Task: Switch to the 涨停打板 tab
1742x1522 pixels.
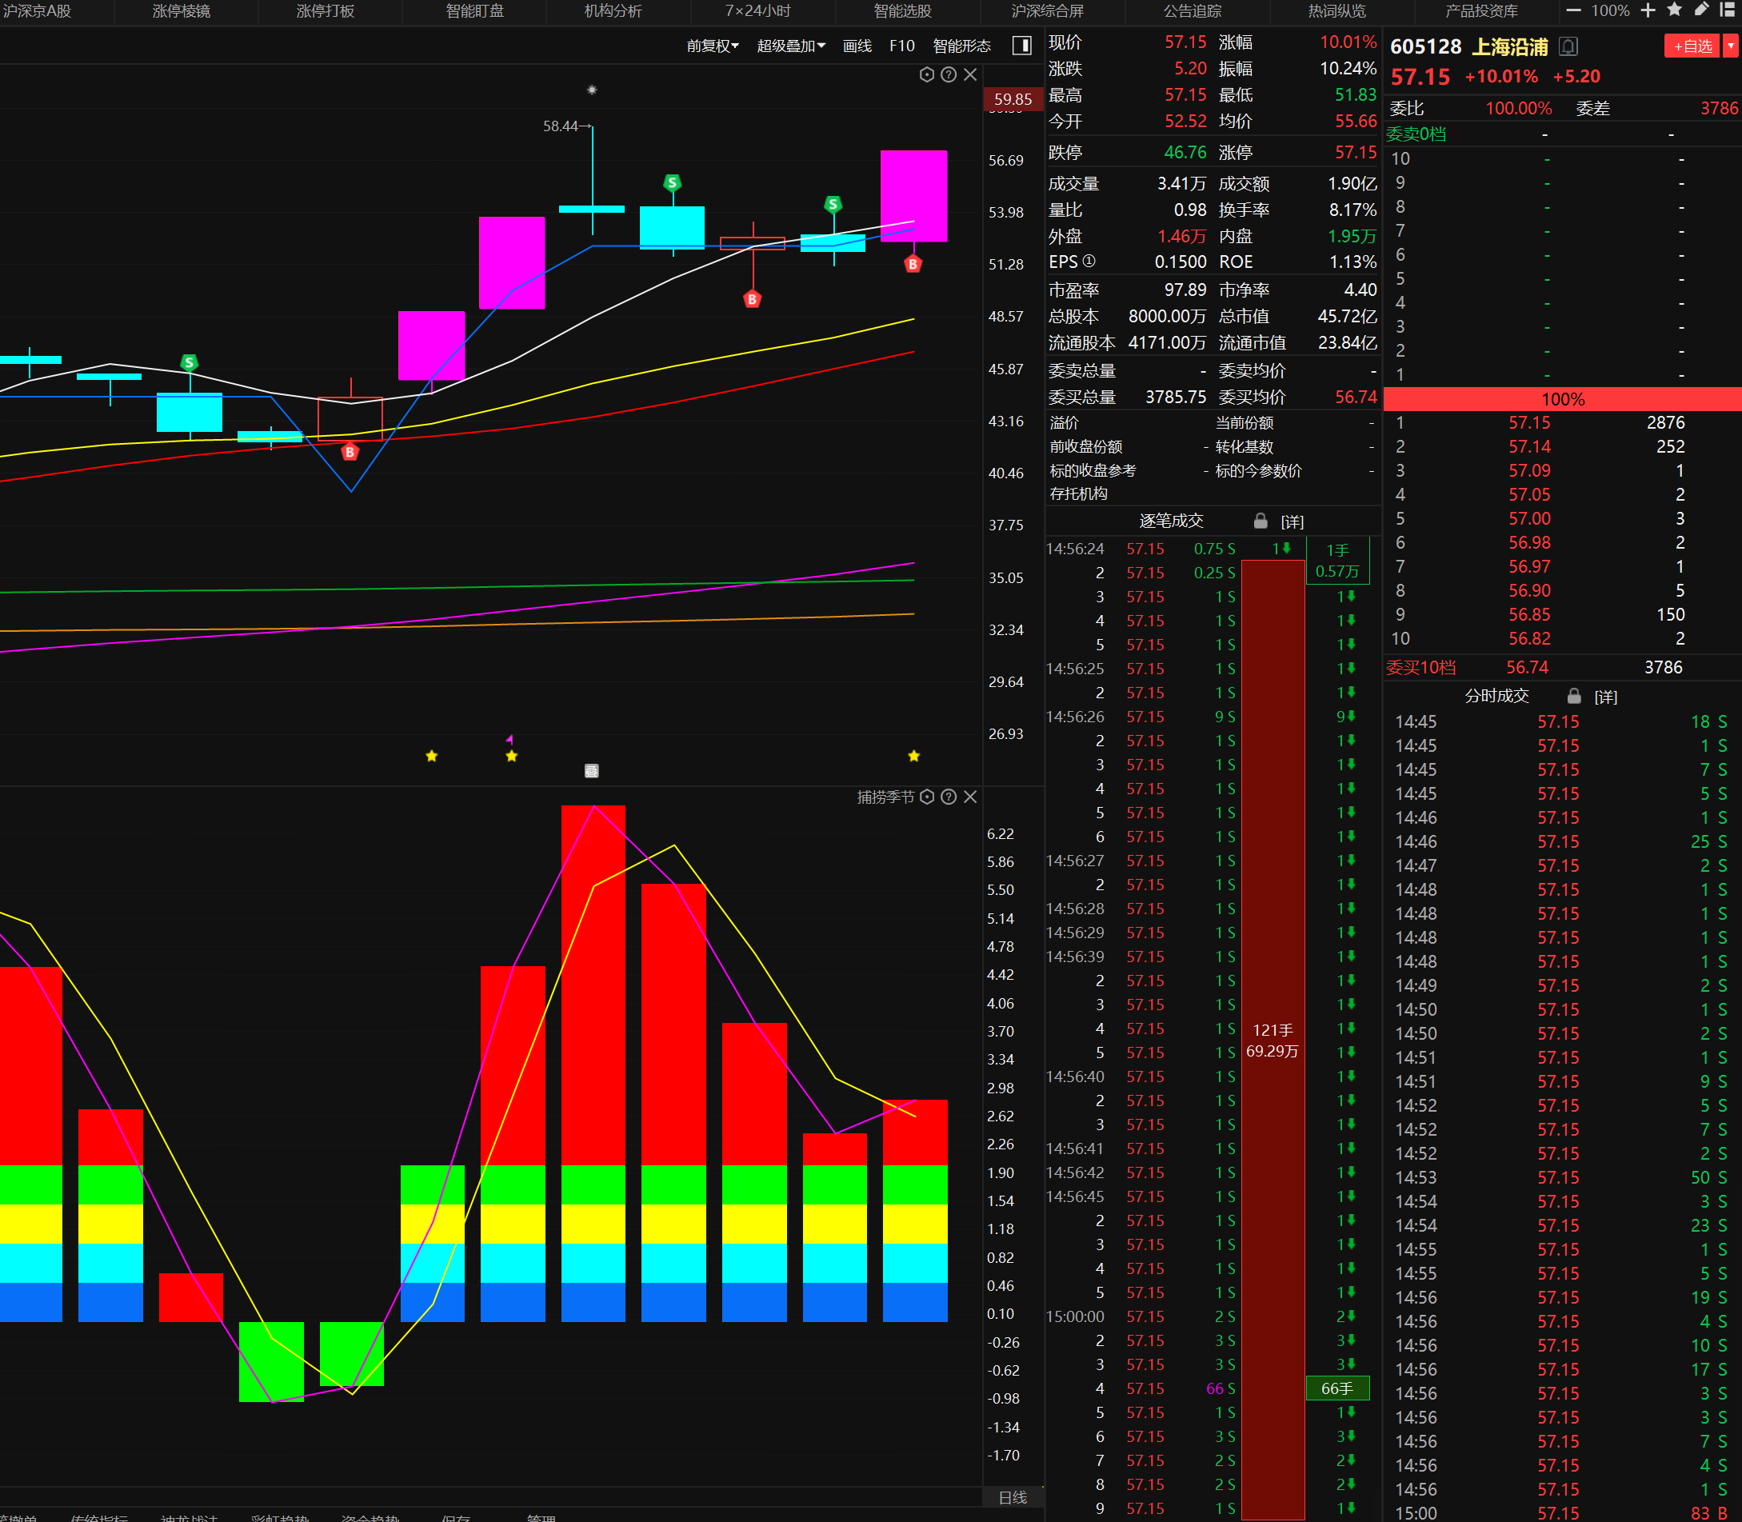Action: click(326, 11)
